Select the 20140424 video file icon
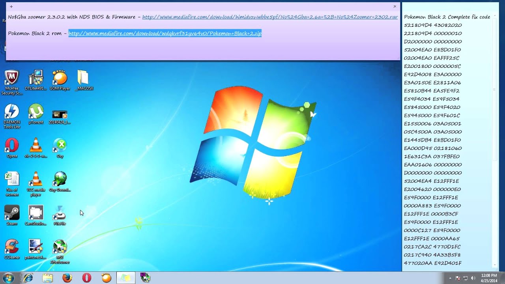 click(x=60, y=116)
